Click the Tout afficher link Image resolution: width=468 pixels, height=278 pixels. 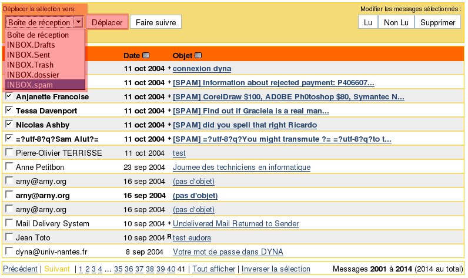point(214,269)
